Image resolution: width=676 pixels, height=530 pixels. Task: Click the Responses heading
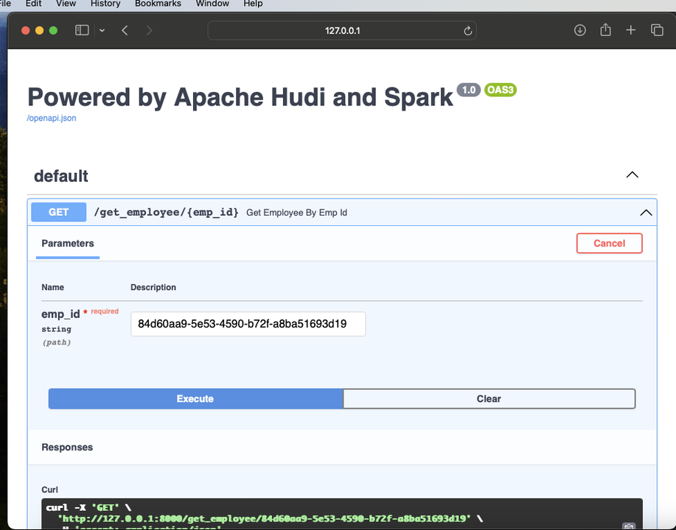(67, 448)
